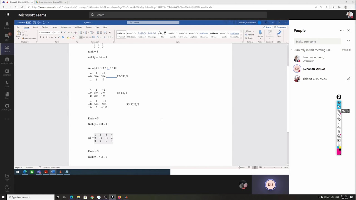Screen dimensions: 356x200
Task: Toggle AutoSave switch in Word
Action: [x=28, y=22]
